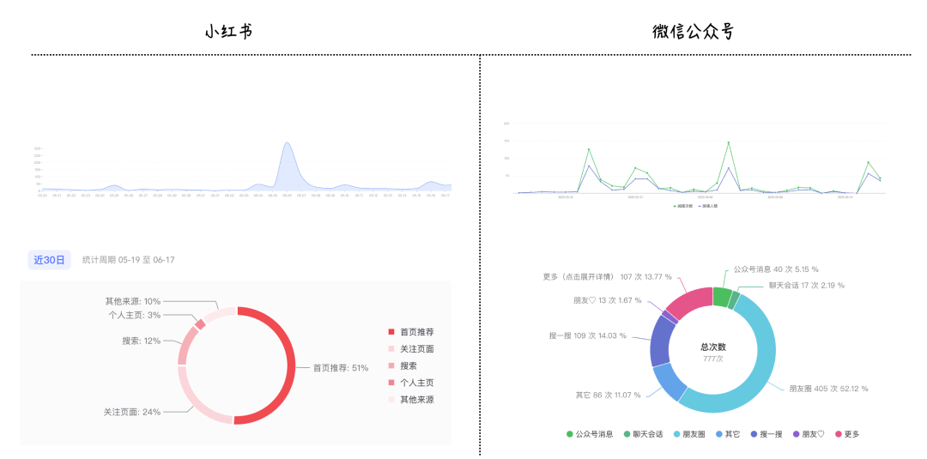Screen dimensions: 927x459
Task: Toggle the 公众号消息 legend item below WeChat donut
Action: 590,434
